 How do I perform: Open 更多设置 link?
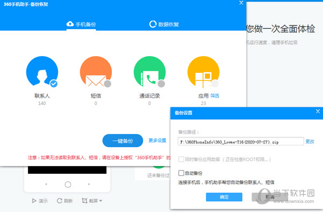tap(157, 140)
